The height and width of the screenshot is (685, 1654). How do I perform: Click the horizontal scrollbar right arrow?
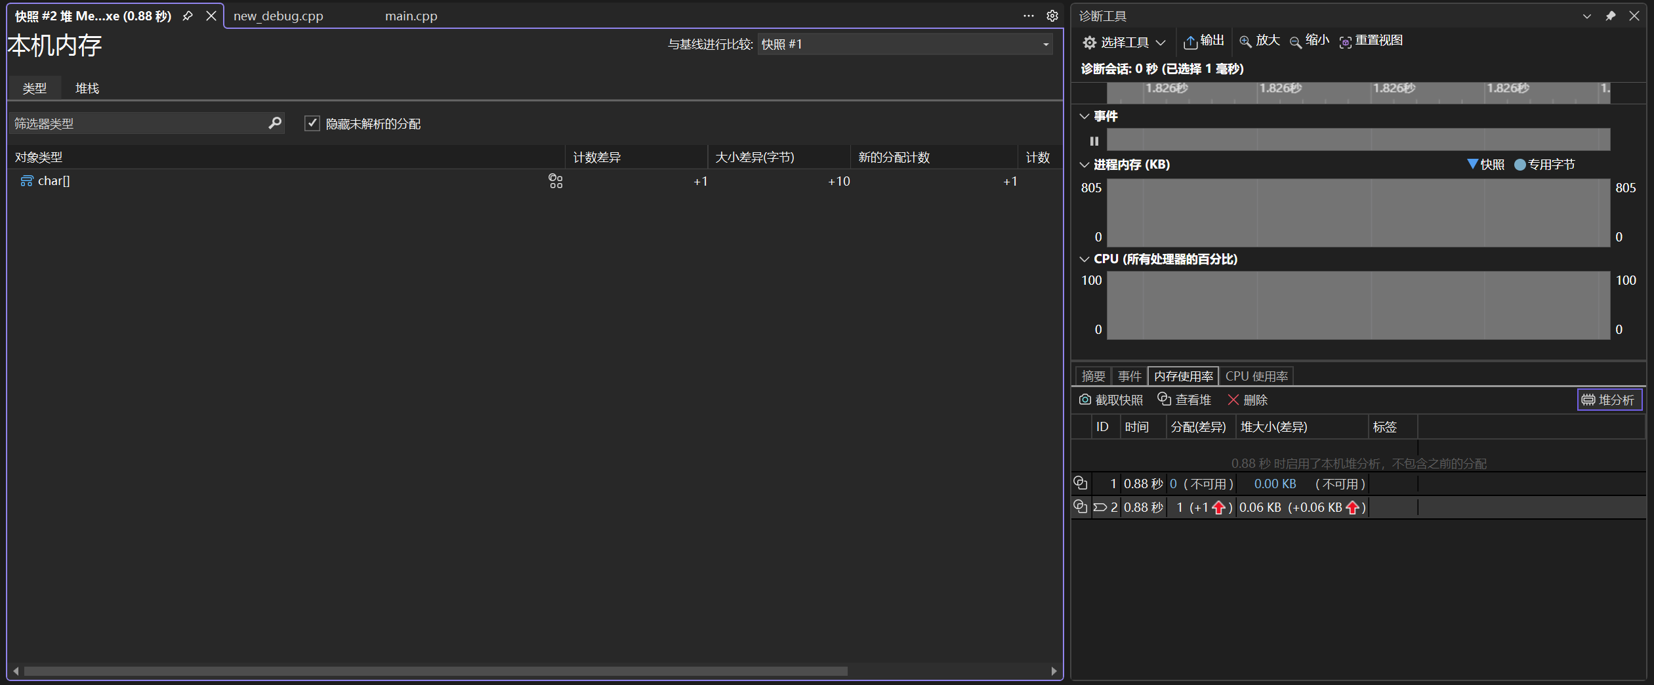click(x=1054, y=671)
